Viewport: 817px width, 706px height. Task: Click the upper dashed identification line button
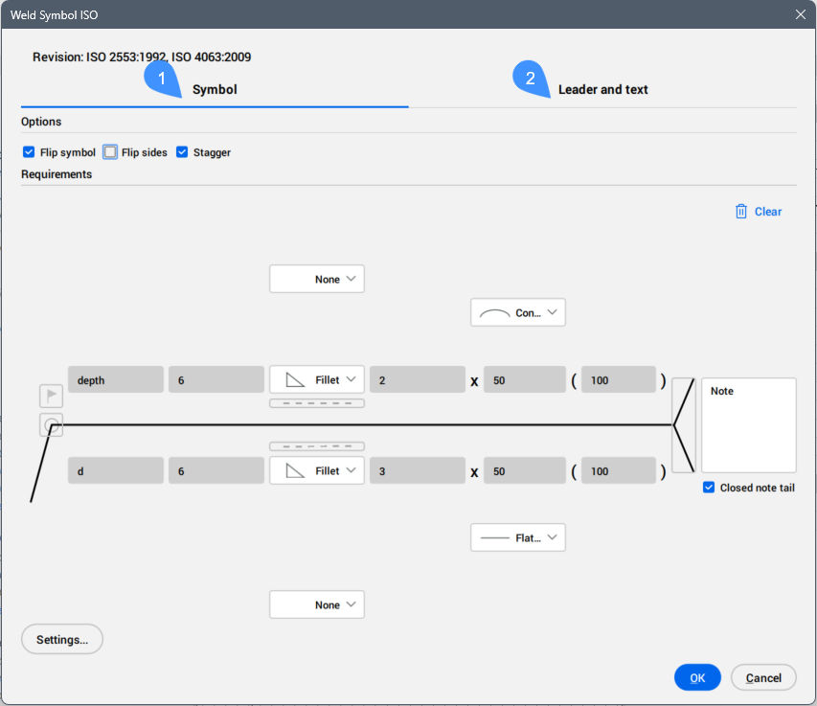point(317,403)
